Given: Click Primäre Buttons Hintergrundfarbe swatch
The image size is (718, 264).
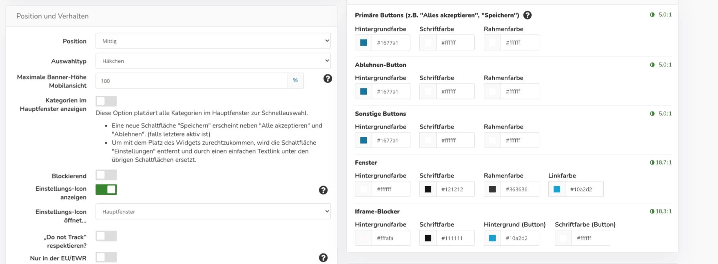Looking at the screenshot, I should pos(363,43).
